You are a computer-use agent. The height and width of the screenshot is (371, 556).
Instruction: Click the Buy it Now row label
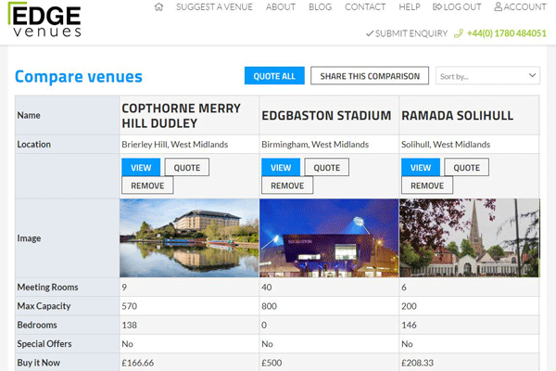point(38,363)
